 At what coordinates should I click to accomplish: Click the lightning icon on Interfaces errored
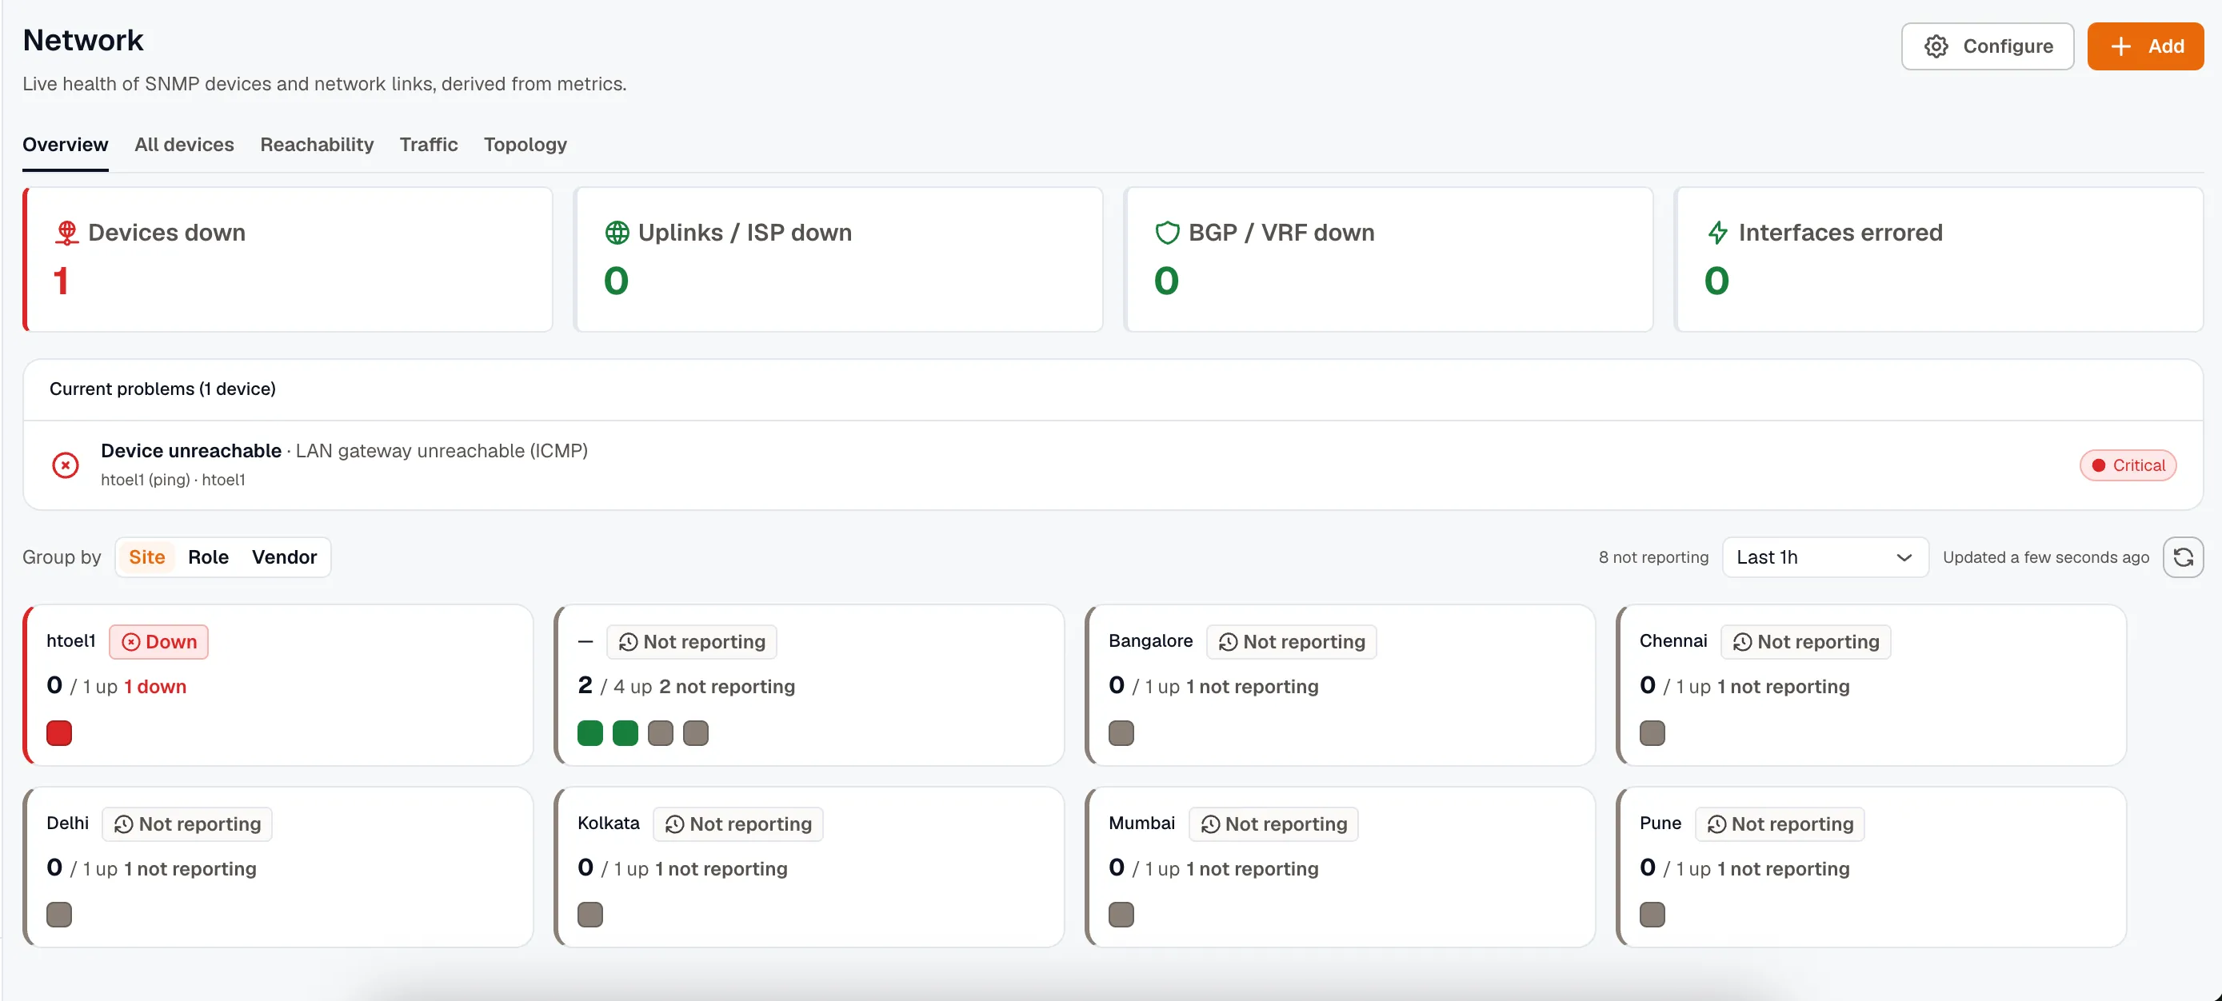pos(1717,233)
